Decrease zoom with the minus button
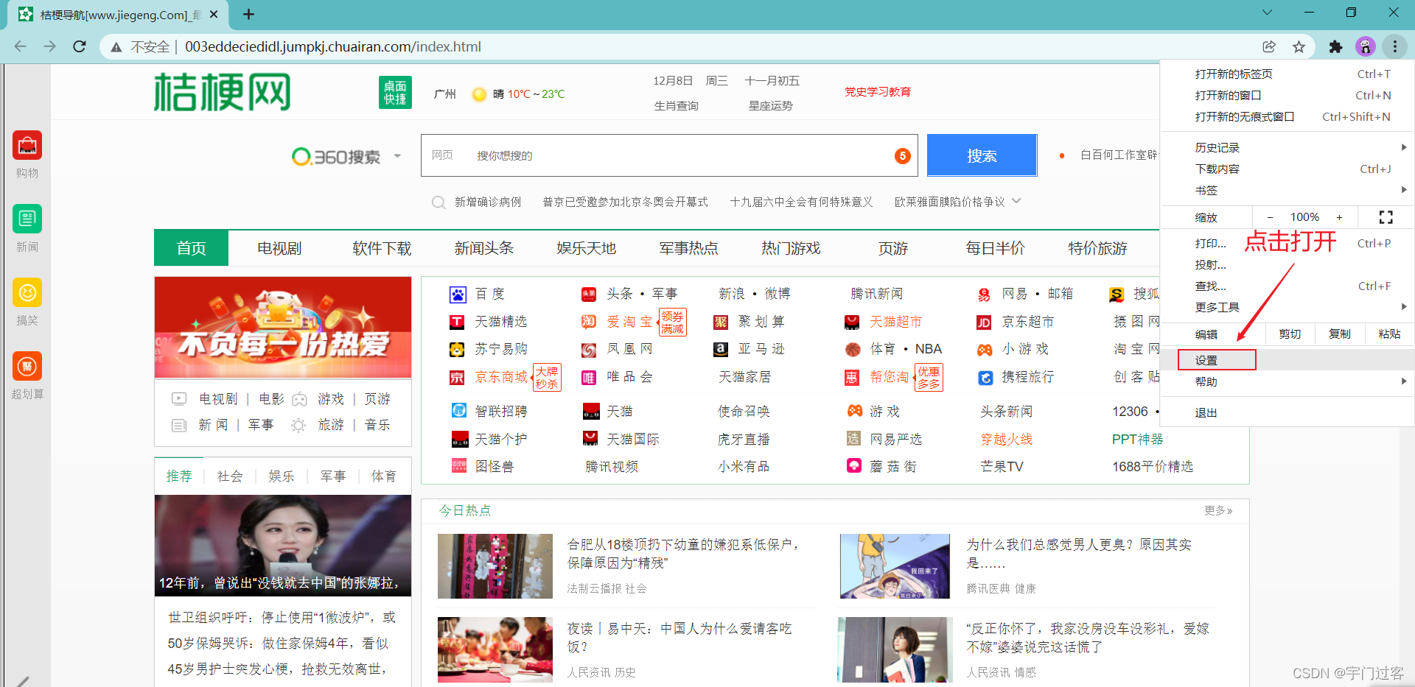Image resolution: width=1415 pixels, height=687 pixels. (1270, 217)
